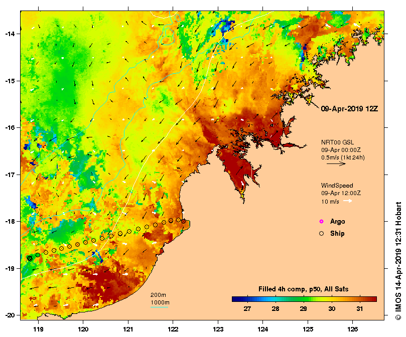Click the colorbar tick label 27
Viewport: 406px width, 337px height.
pos(247,309)
